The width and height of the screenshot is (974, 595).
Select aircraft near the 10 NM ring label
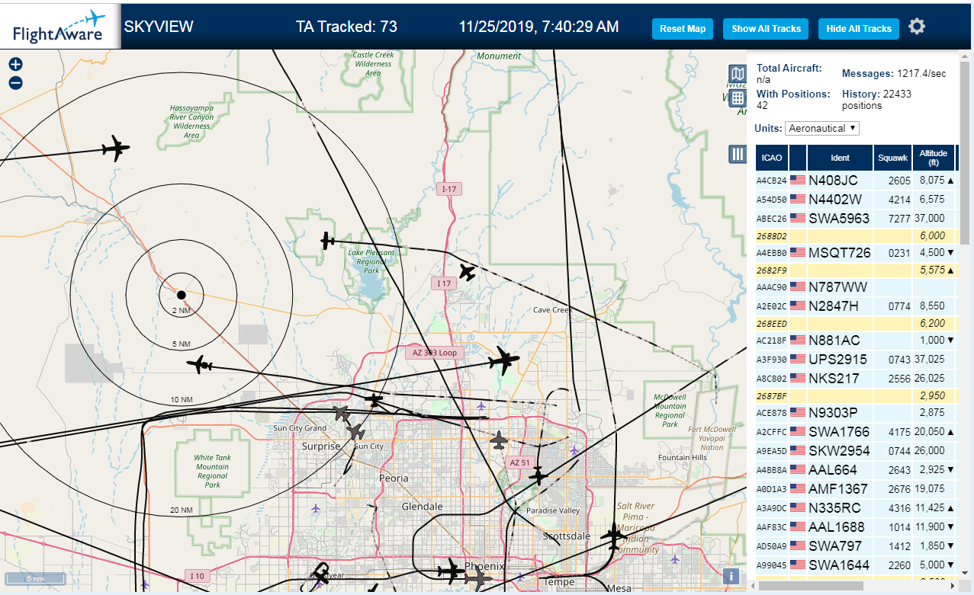[x=200, y=365]
